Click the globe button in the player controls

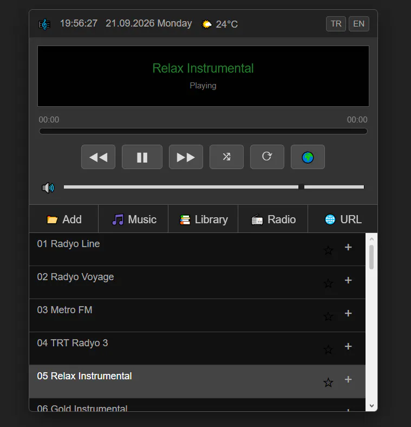(308, 157)
